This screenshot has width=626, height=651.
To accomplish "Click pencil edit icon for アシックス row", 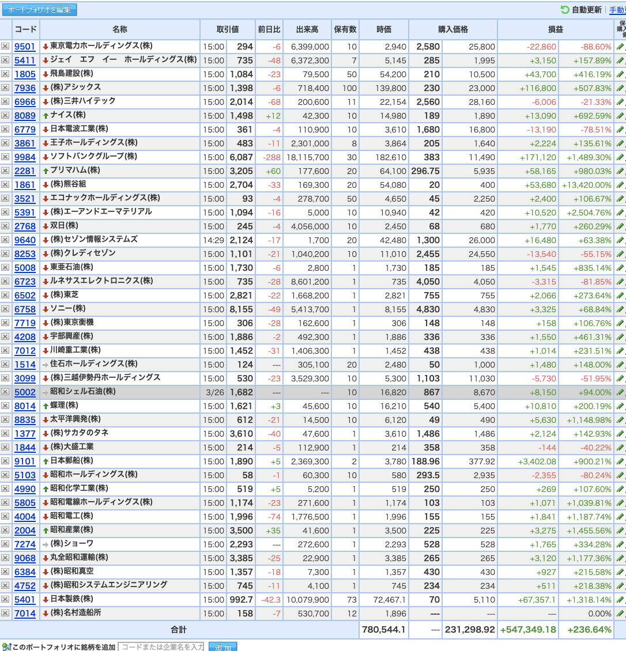I will coord(620,88).
